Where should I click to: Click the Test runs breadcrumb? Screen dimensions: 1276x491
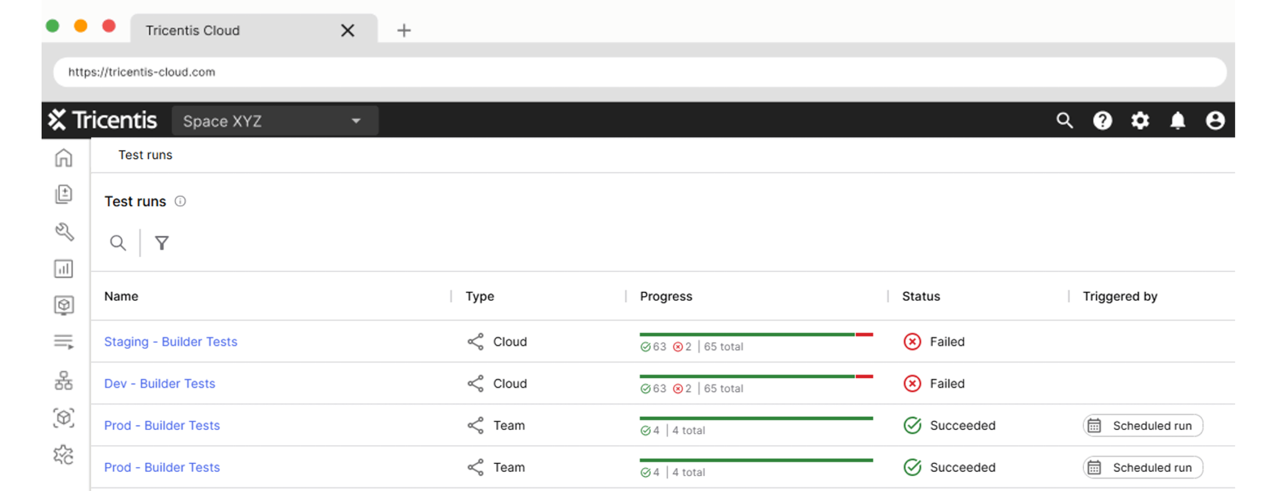(145, 155)
